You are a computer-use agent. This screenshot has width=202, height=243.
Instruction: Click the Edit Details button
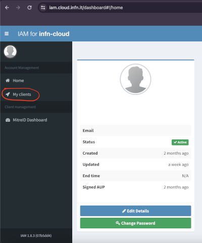point(135,211)
